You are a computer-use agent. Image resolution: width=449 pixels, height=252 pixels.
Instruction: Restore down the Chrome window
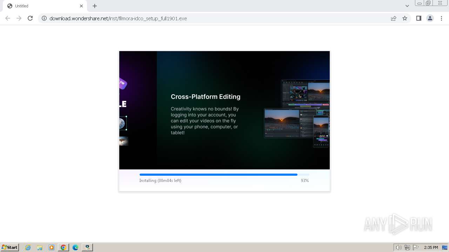(x=428, y=3)
